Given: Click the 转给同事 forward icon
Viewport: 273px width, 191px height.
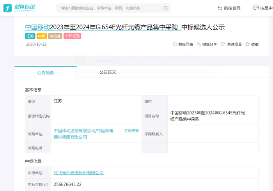Looking at the screenshot, I should (175, 44).
